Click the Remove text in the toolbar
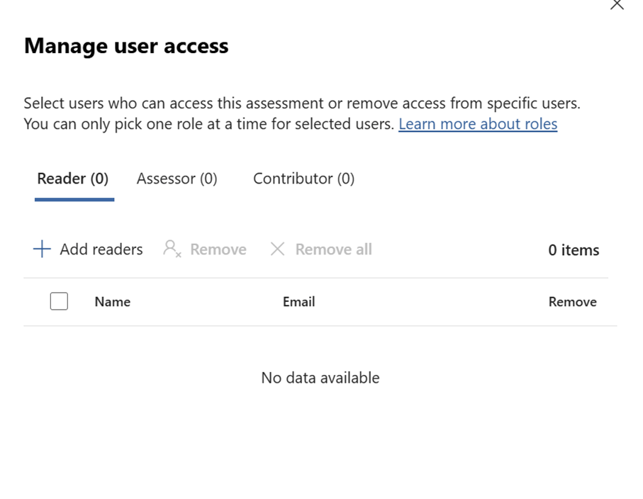643x499 pixels. [218, 250]
